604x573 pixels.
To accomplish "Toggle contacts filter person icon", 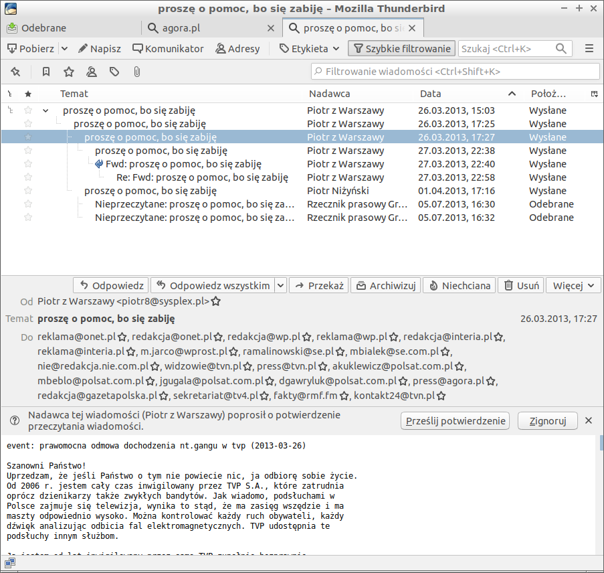I will (91, 72).
